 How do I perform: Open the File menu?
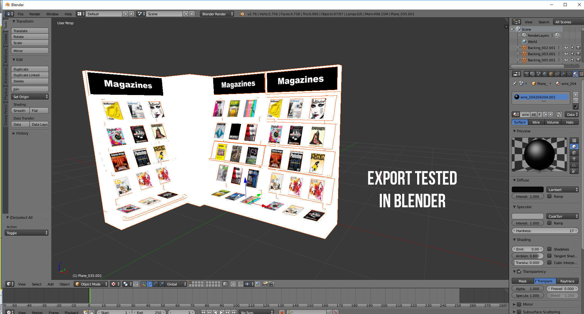[21, 14]
